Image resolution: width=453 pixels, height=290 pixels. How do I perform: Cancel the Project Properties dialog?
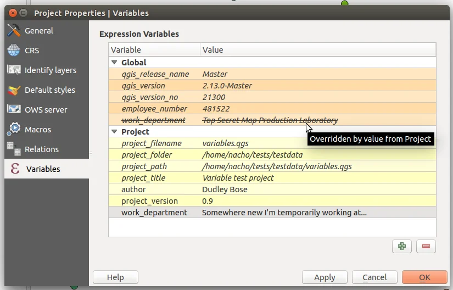[x=374, y=277]
